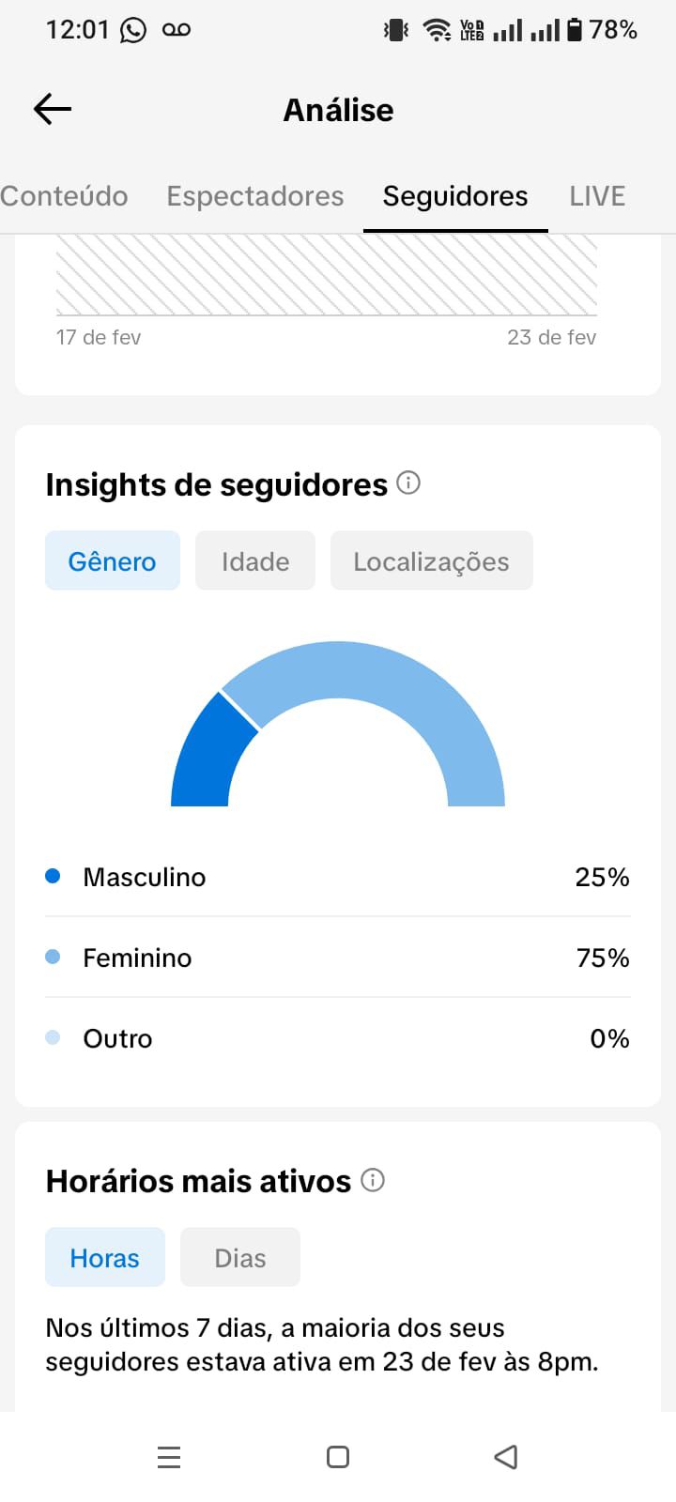This screenshot has width=676, height=1502.
Task: Select the Seguidores tab
Action: 455,196
